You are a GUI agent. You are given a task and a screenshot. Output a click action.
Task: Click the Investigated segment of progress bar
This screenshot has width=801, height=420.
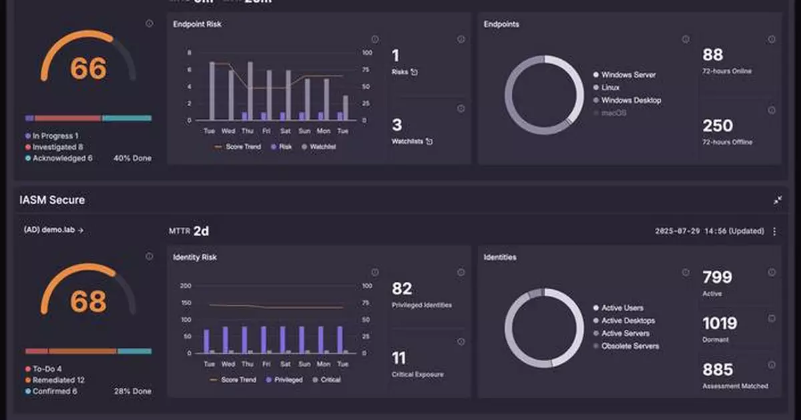[x=67, y=118]
